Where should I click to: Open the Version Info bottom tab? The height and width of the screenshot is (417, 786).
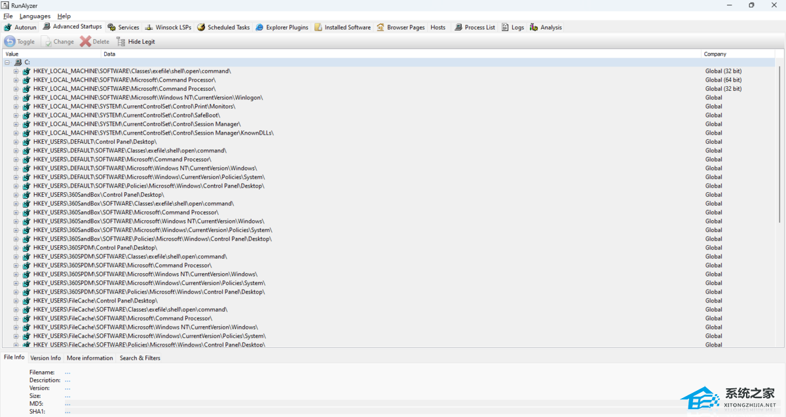46,358
